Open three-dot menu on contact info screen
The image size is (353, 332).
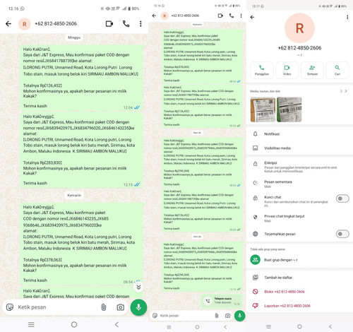[347, 17]
